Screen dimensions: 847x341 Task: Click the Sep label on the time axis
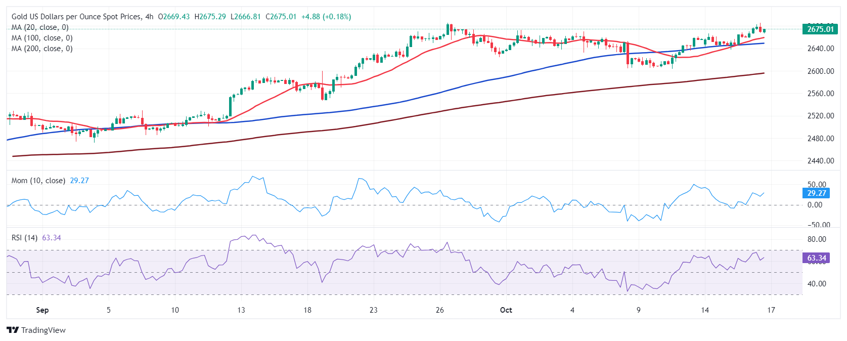[42, 310]
